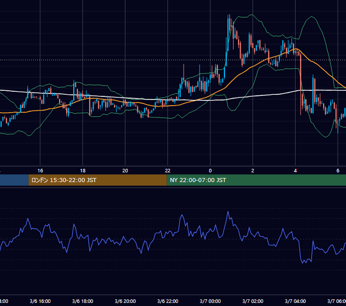
Task: Click the 3/7 00:00 label on indicator axis
Action: [x=210, y=301]
